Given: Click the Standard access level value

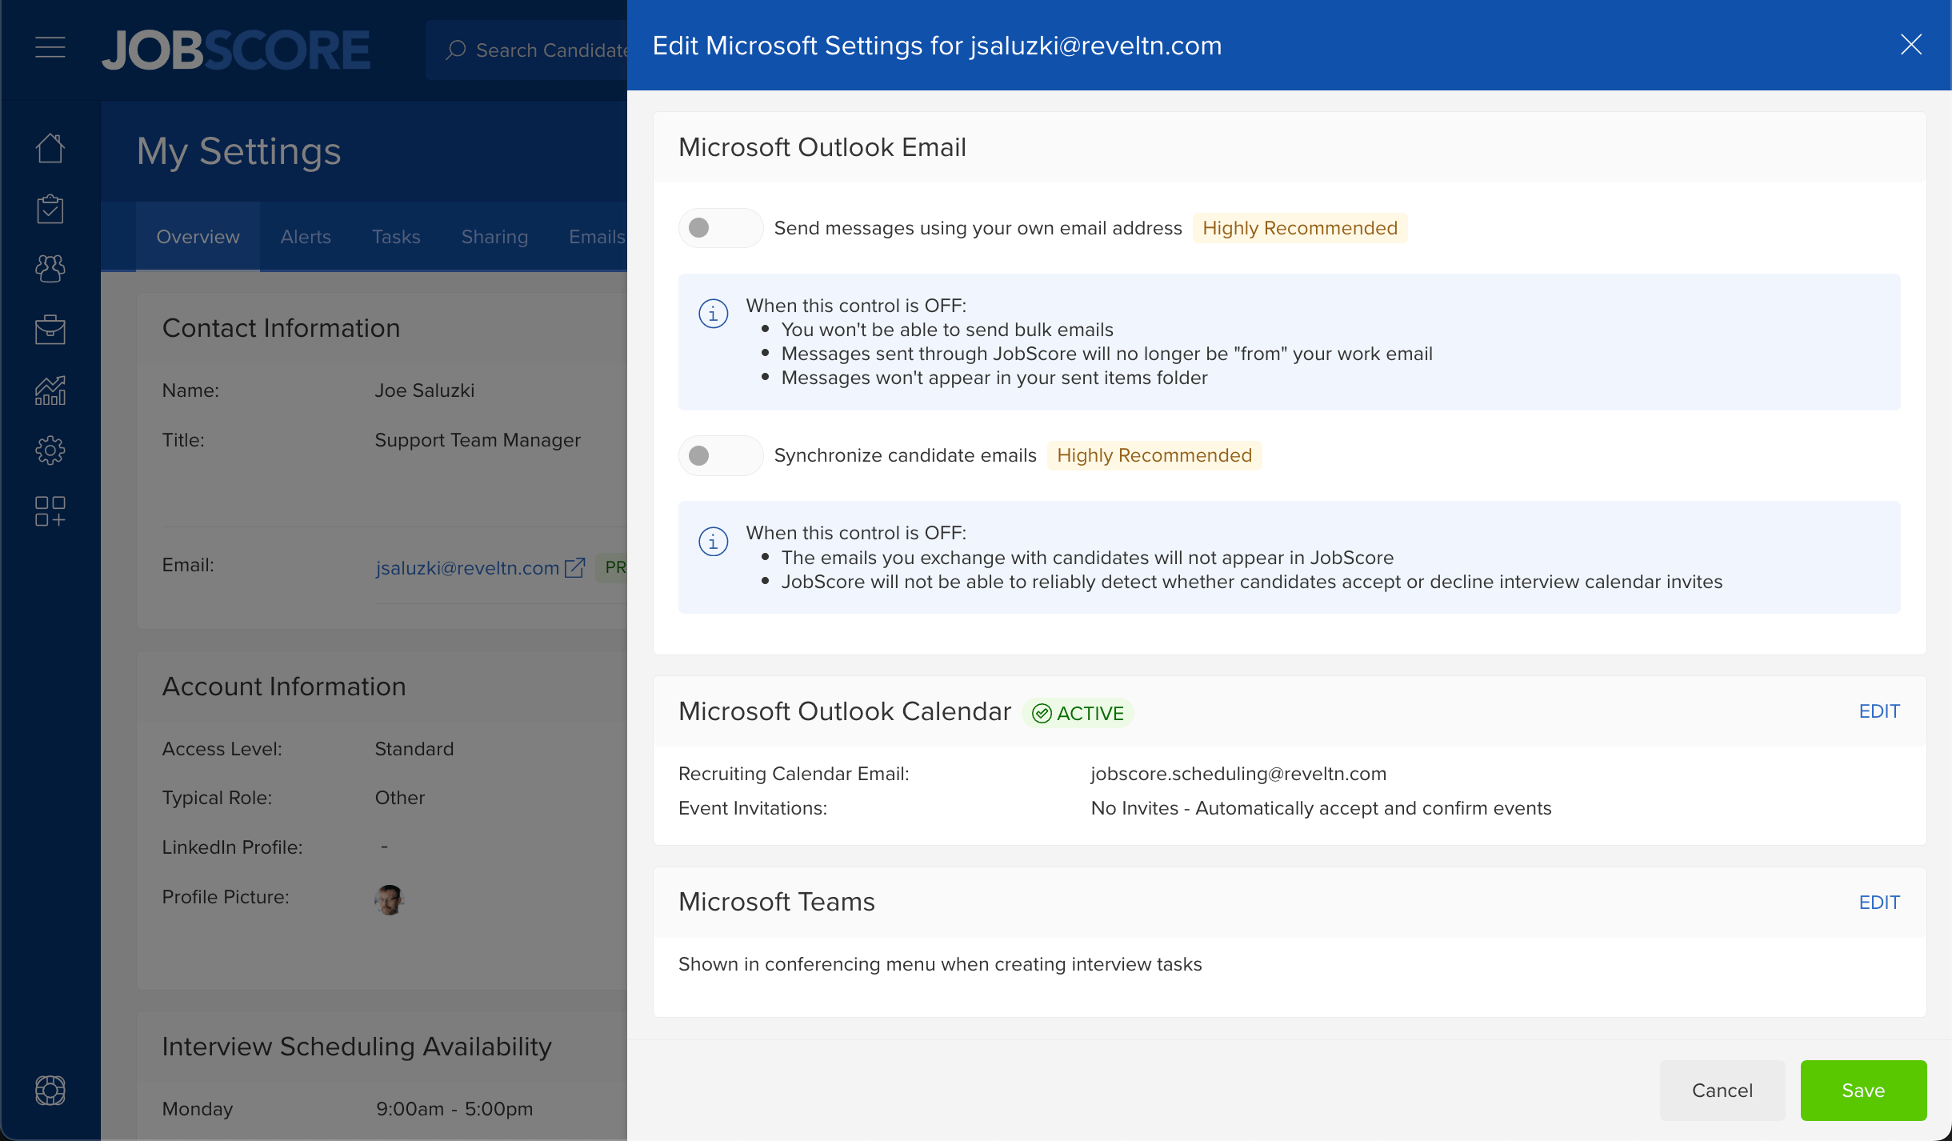Looking at the screenshot, I should coord(414,749).
